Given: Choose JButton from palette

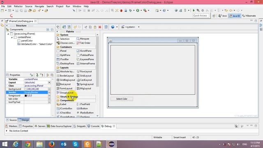Looking at the screenshot, I should [x=82, y=109].
